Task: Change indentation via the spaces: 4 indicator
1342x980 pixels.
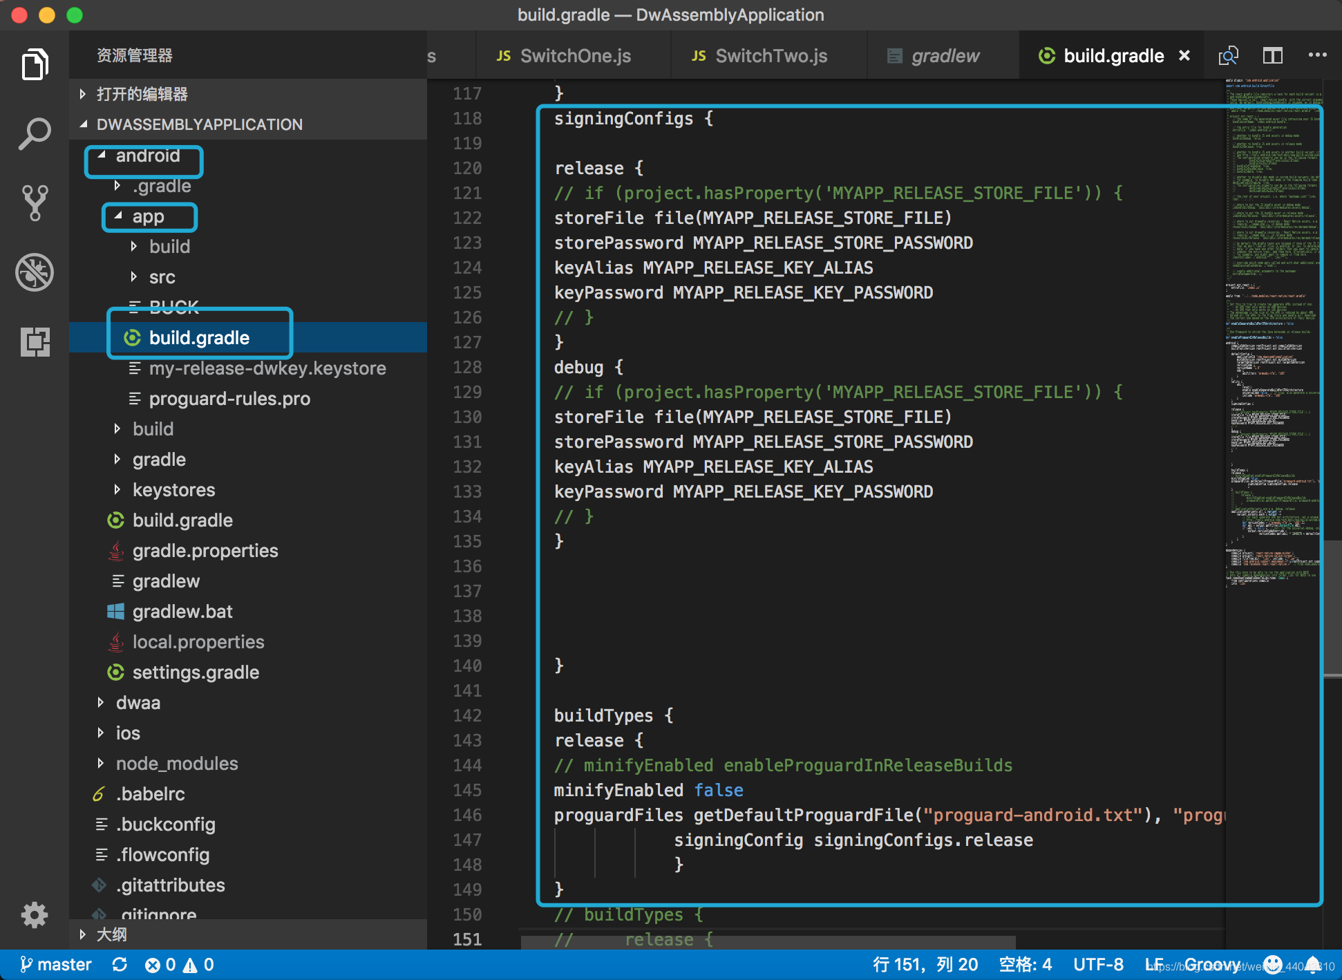Action: click(x=1026, y=965)
